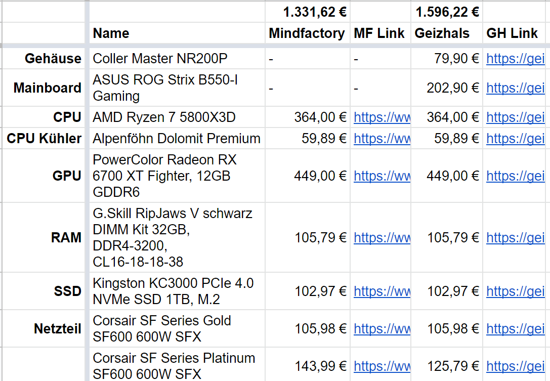Open Geizhals link for ASUS ROG Strix B550-I

(x=515, y=88)
